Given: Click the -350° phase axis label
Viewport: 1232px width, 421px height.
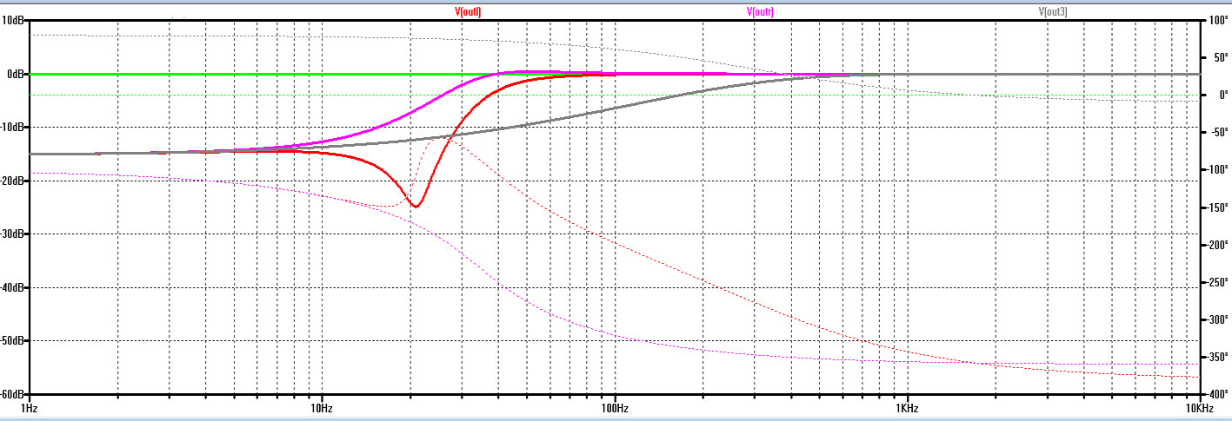Looking at the screenshot, I should click(x=1216, y=357).
